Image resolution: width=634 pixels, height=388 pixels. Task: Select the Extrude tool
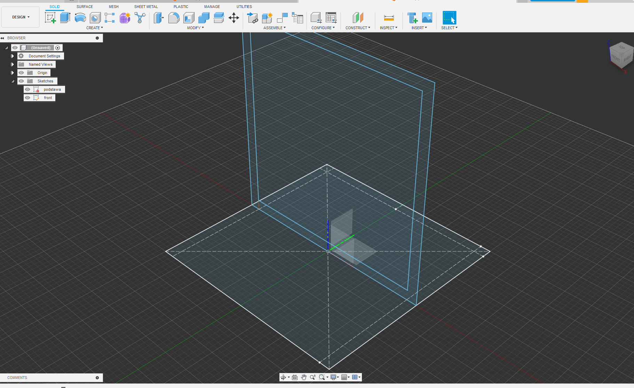pos(65,17)
